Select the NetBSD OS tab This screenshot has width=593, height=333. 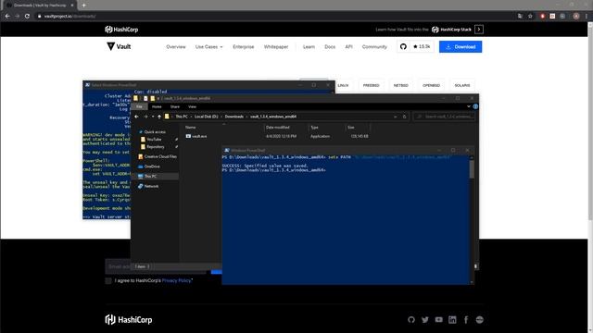point(401,85)
